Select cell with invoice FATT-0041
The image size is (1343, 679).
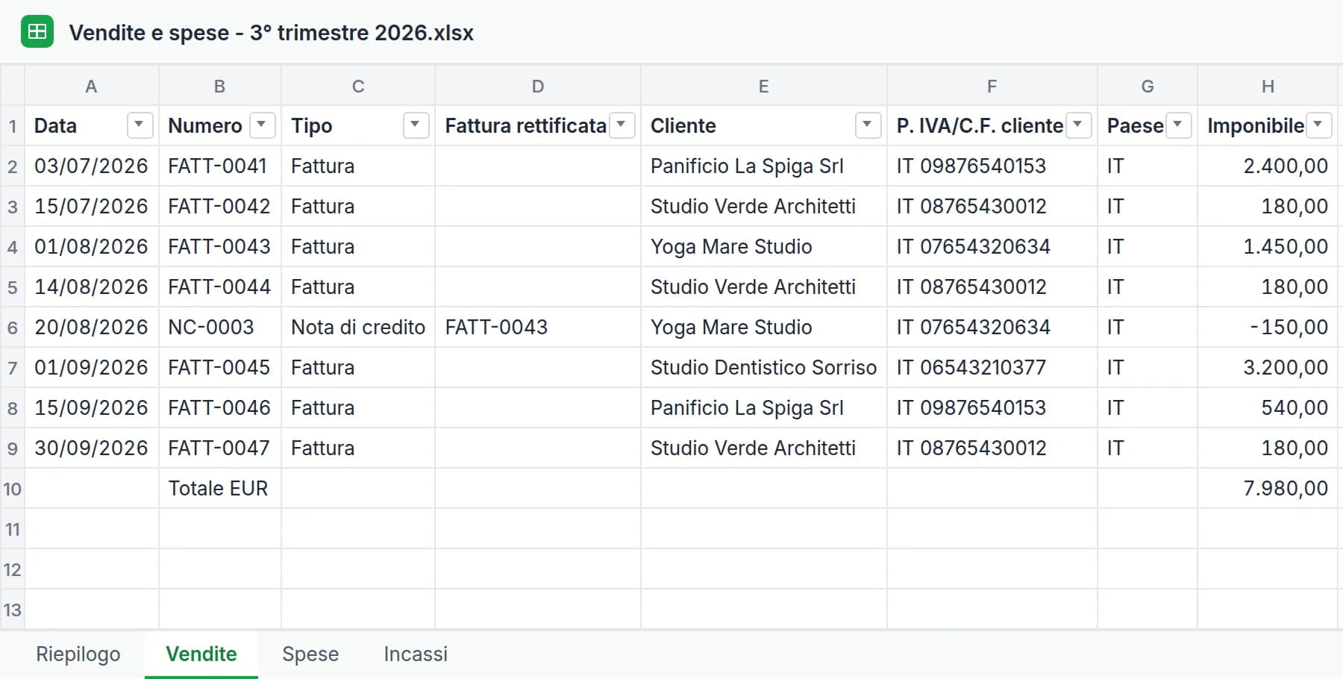click(x=220, y=166)
